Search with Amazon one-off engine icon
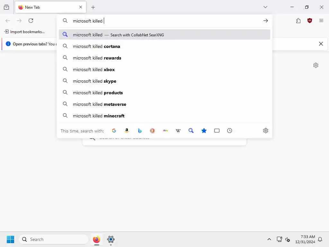Image resolution: width=329 pixels, height=247 pixels. (x=127, y=131)
